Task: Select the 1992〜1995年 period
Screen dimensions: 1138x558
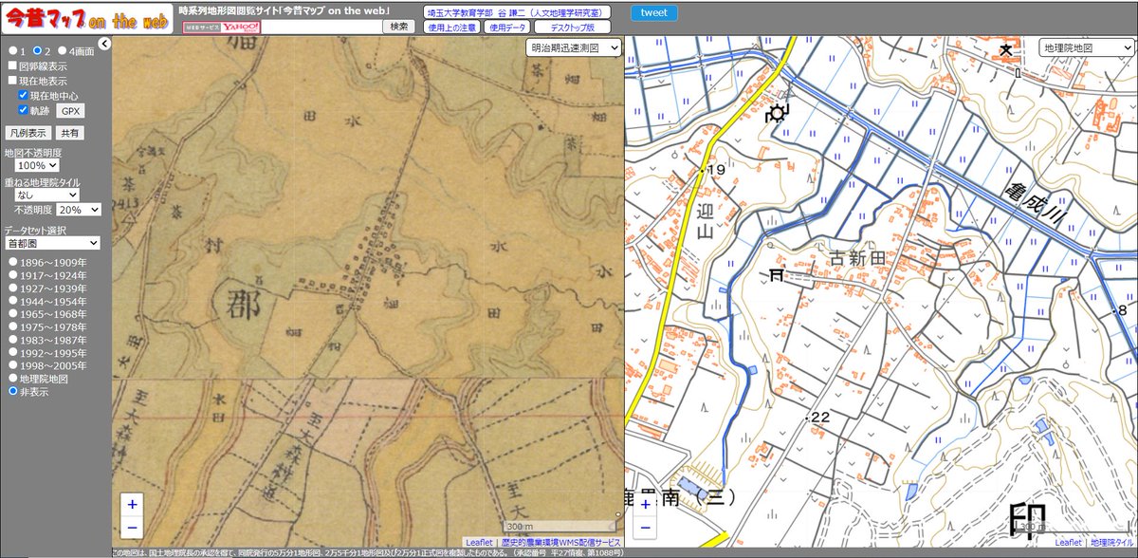Action: pyautogui.click(x=13, y=353)
